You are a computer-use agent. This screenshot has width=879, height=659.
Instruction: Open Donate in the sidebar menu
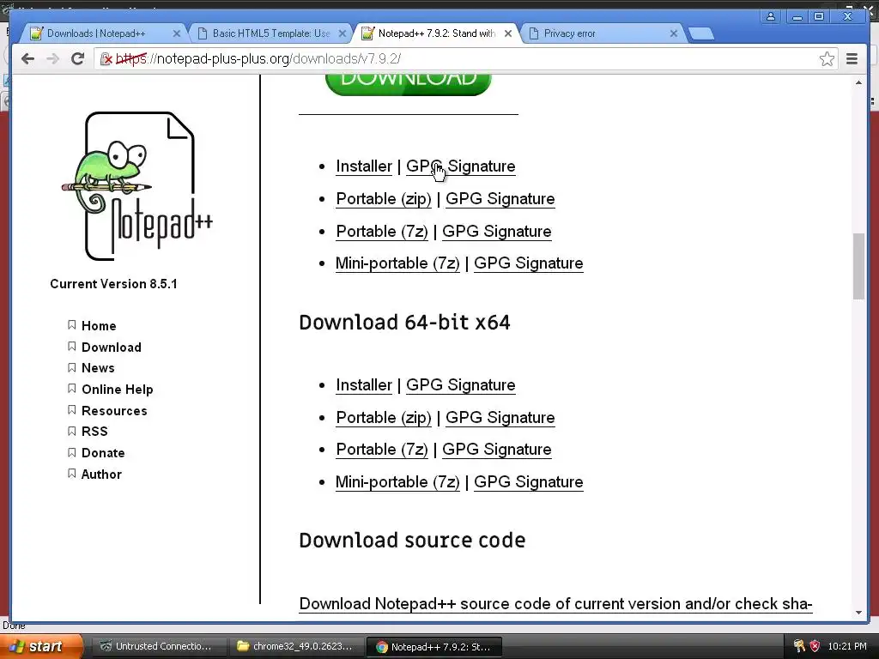pos(103,453)
